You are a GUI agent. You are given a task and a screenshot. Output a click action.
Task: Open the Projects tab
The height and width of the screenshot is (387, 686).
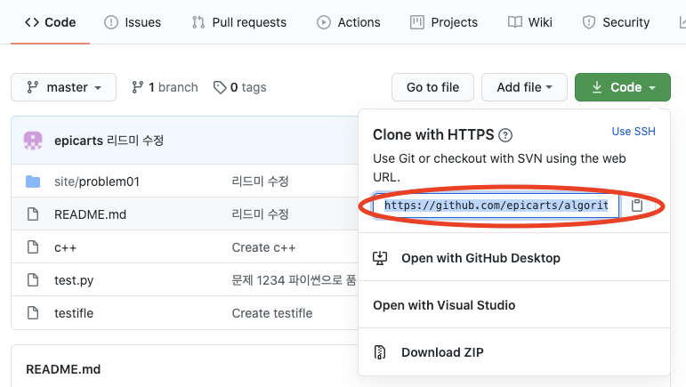point(444,22)
